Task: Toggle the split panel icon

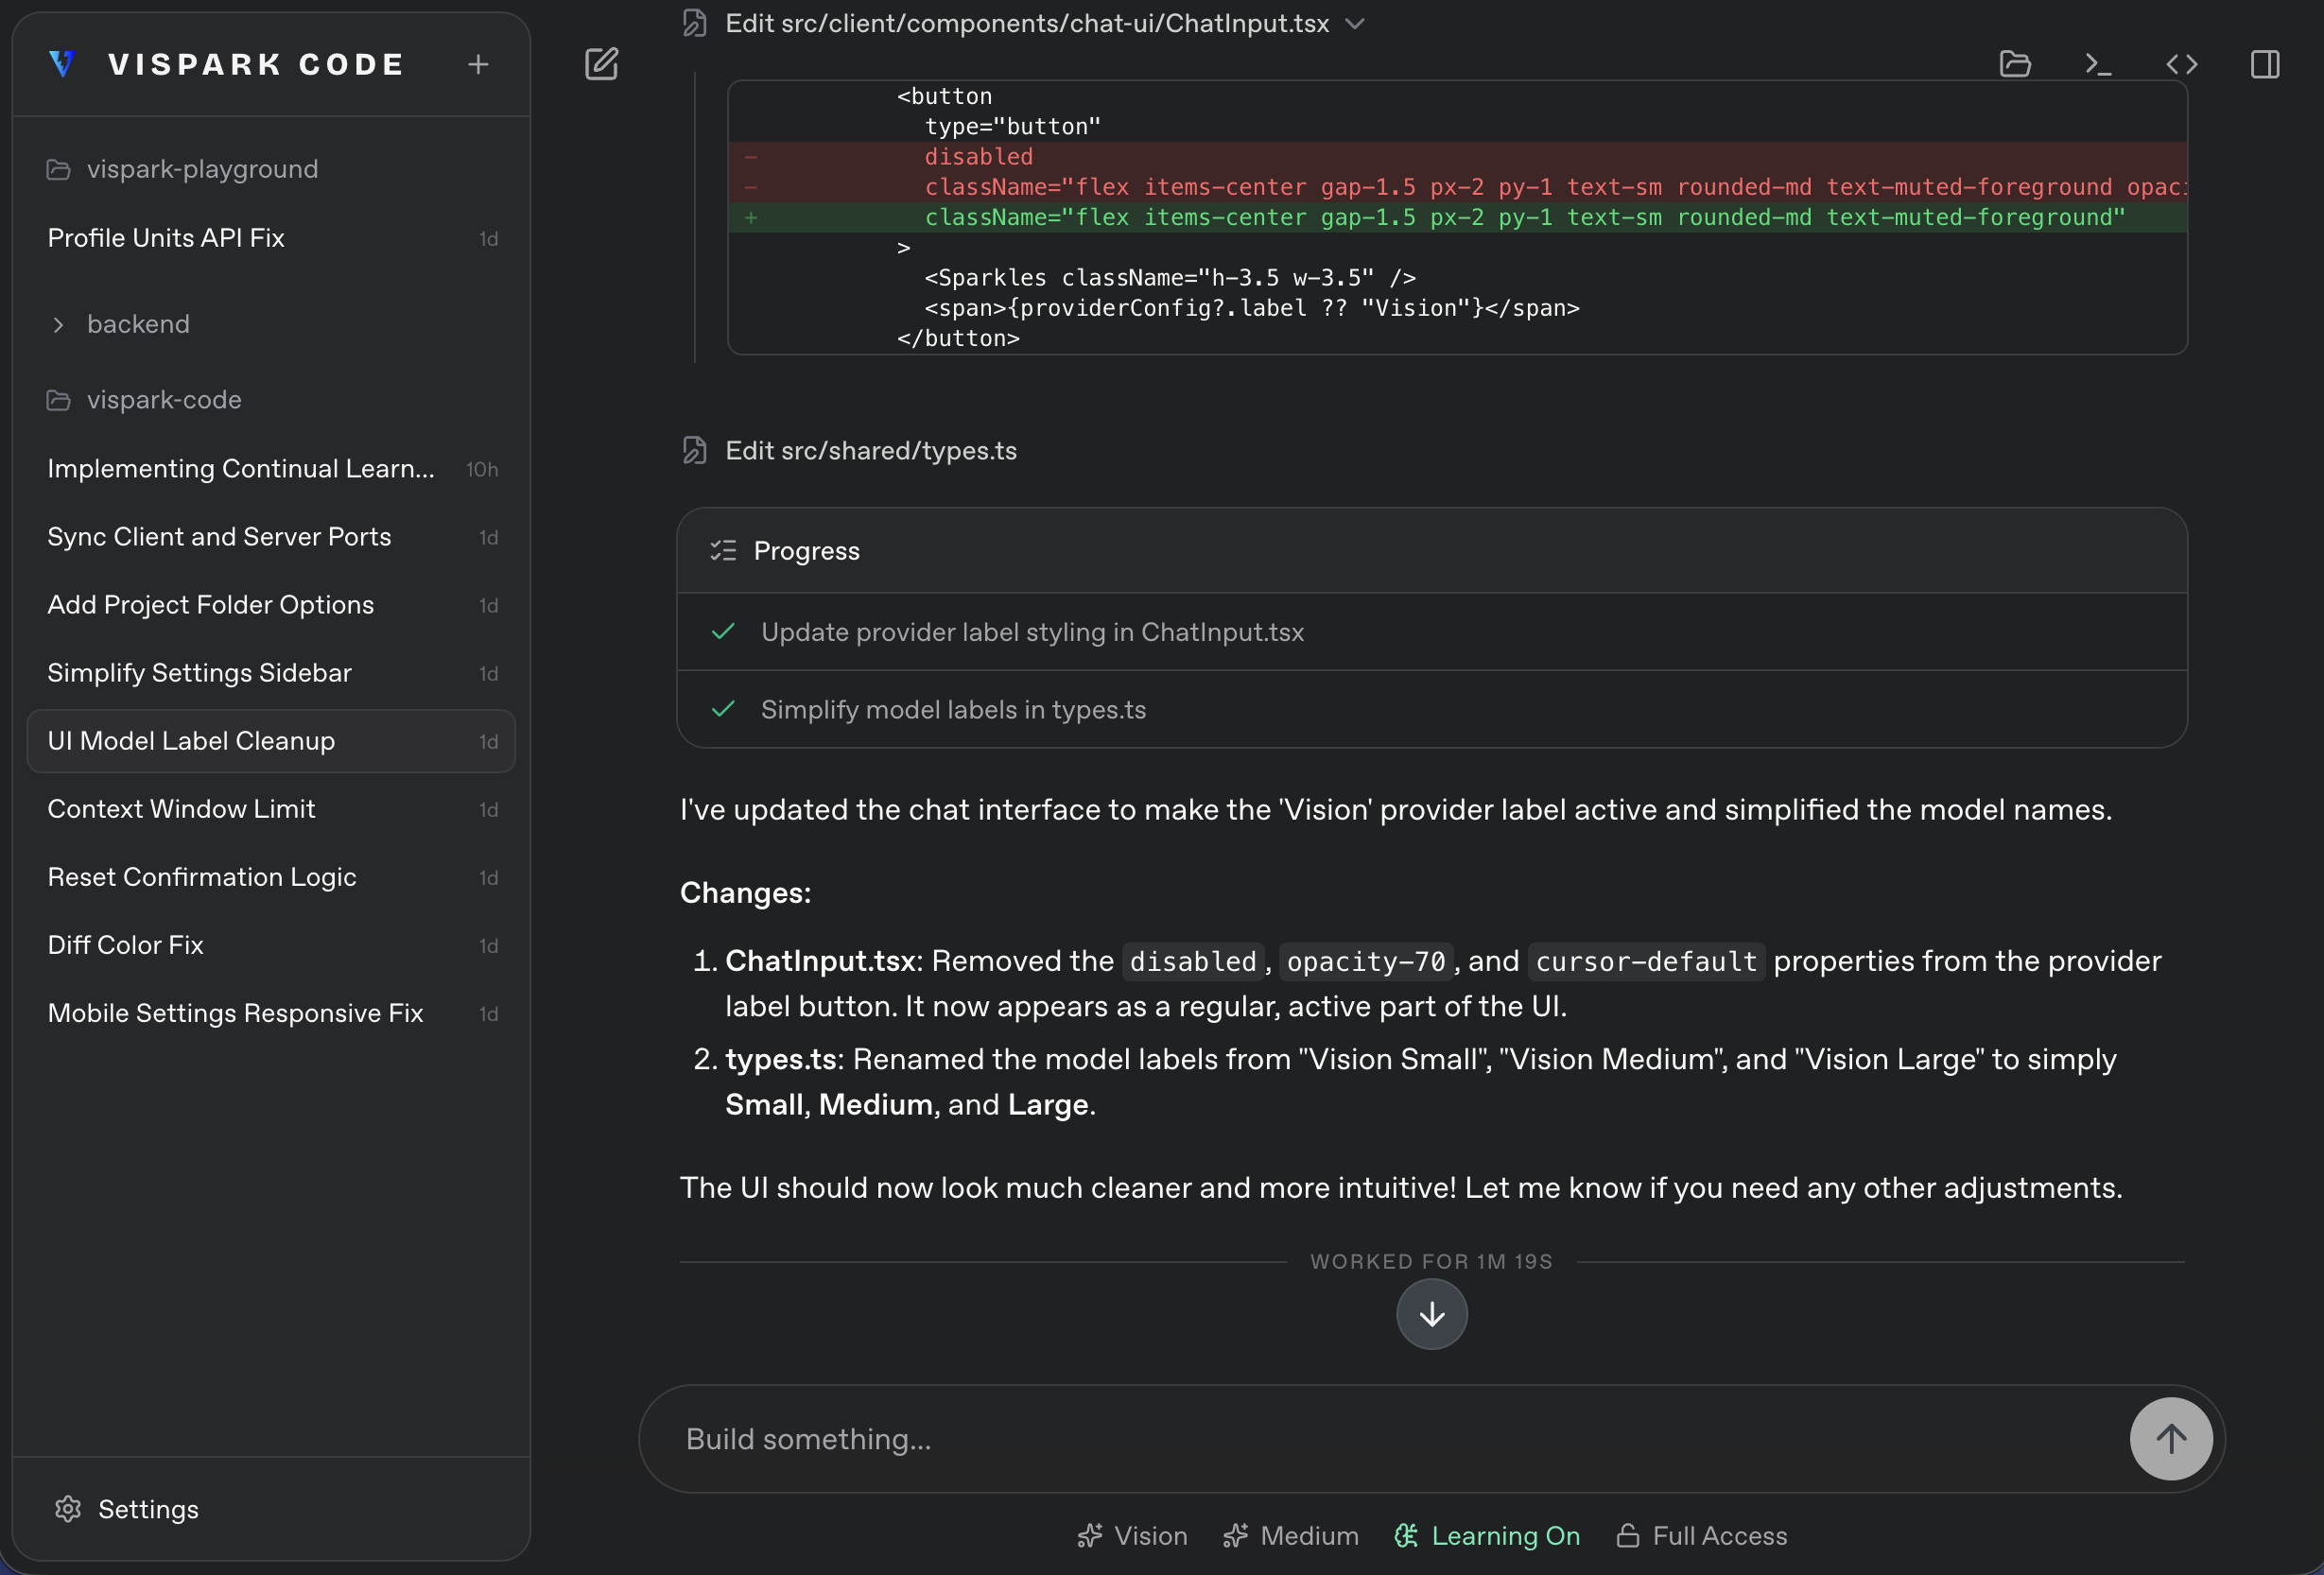Action: coord(2264,63)
